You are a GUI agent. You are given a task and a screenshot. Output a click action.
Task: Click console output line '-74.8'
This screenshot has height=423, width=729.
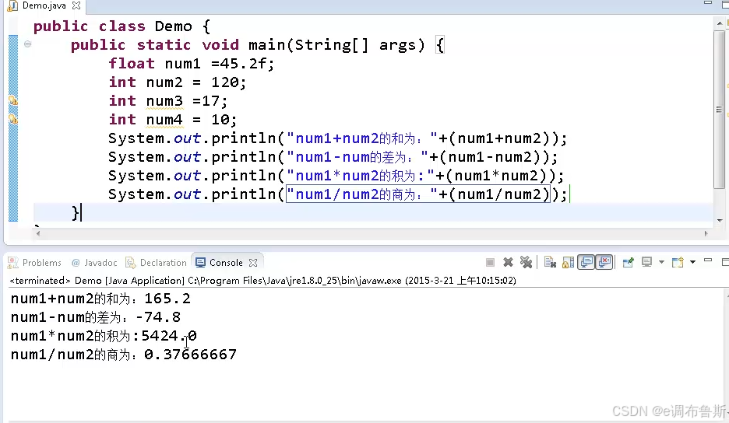[96, 317]
